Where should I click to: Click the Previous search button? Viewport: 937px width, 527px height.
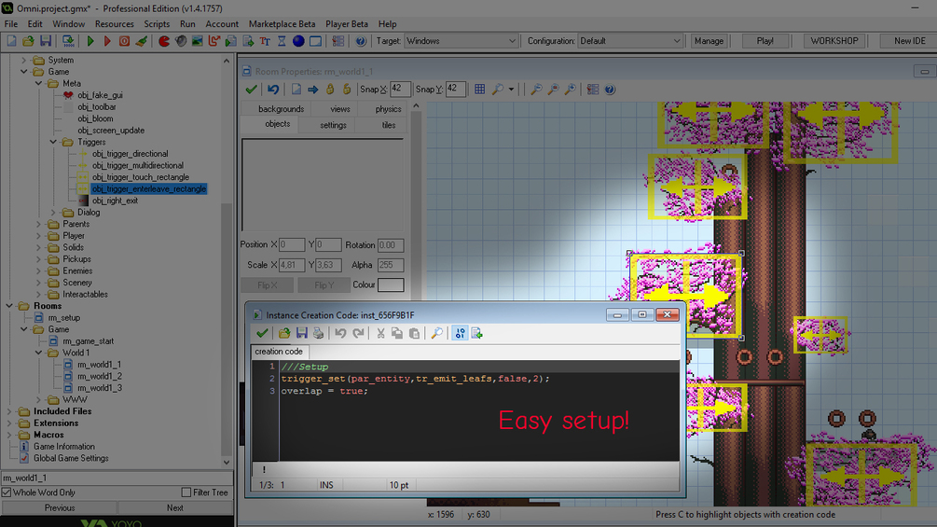59,508
